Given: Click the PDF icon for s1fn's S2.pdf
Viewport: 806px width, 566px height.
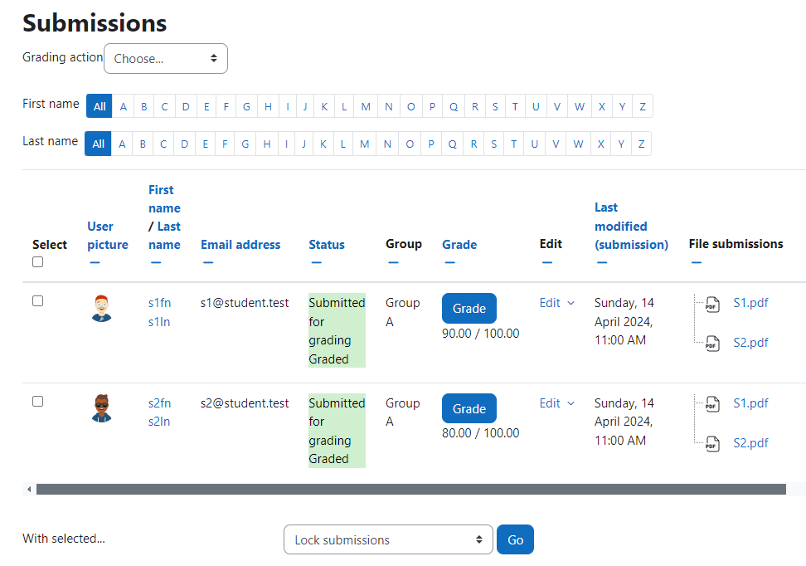Looking at the screenshot, I should pos(712,344).
